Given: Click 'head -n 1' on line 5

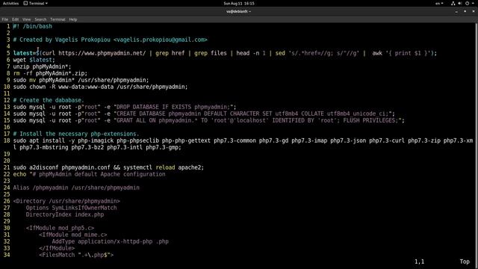Looking at the screenshot, I should (x=251, y=53).
